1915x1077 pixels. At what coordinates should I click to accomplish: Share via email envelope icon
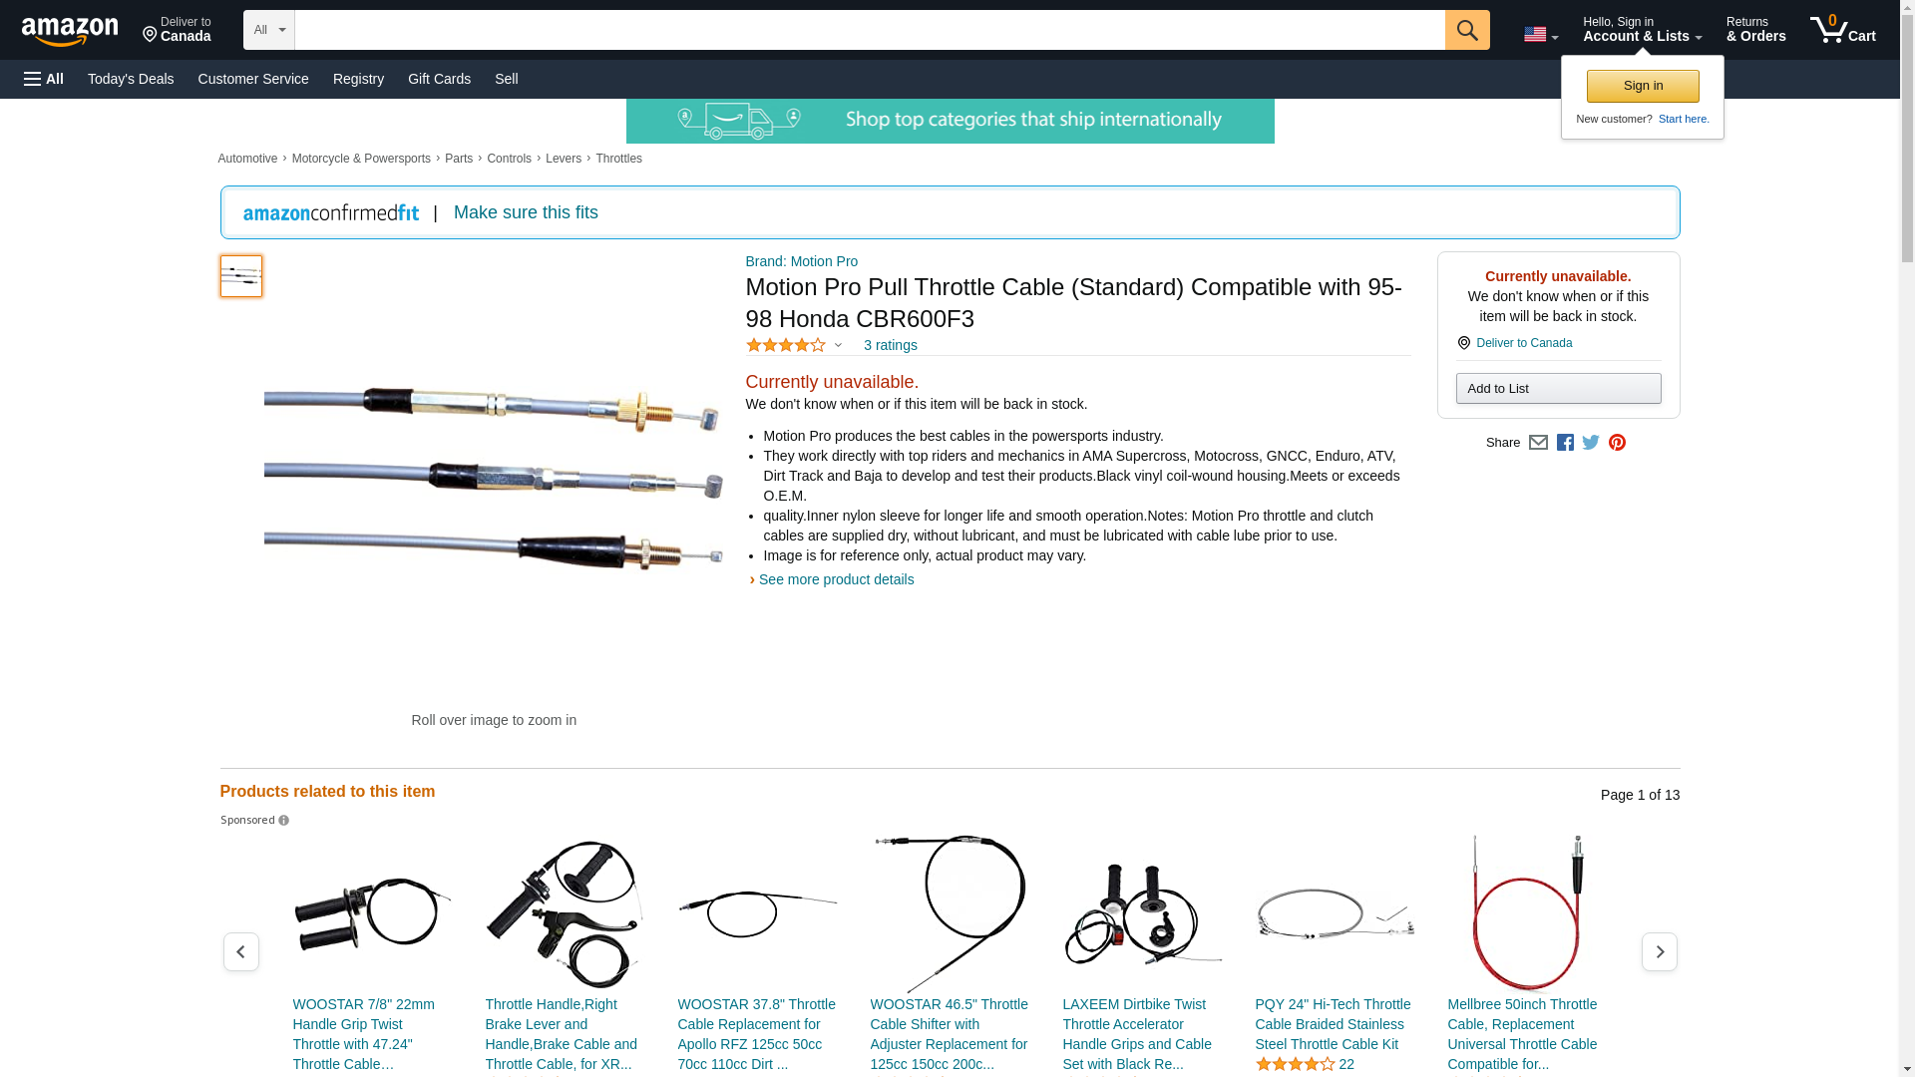(x=1538, y=443)
